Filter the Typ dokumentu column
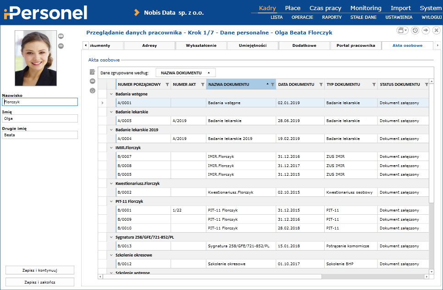 [374, 84]
